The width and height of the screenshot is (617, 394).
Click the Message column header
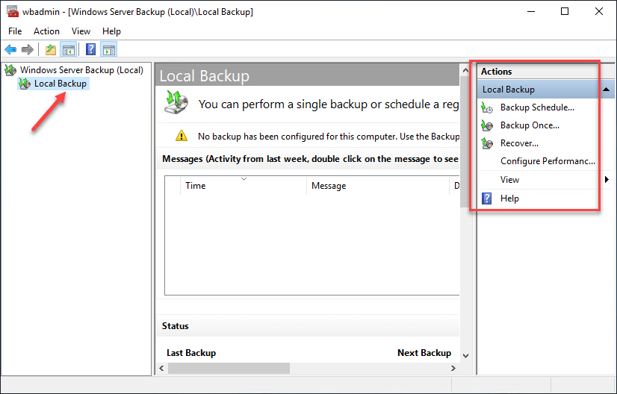coord(377,185)
